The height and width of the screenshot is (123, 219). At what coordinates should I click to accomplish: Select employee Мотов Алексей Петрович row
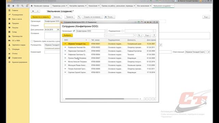pos(109,61)
